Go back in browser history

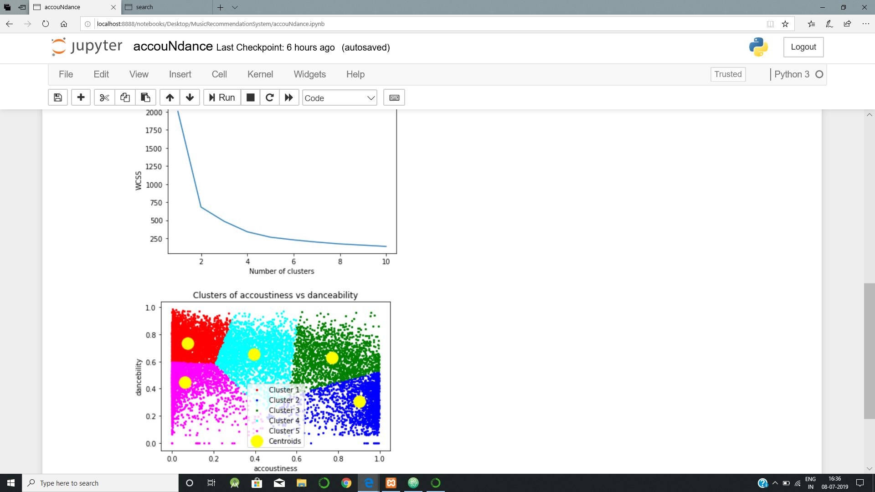coord(10,24)
